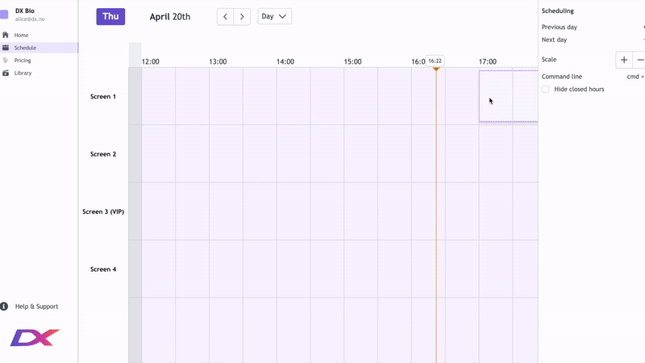Click the DX logo in sidebar
Viewport: 645px width, 363px height.
coord(35,338)
